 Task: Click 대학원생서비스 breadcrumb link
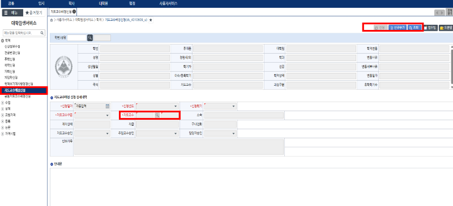coord(84,20)
